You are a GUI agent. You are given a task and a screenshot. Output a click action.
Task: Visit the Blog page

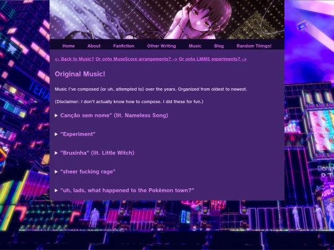[219, 46]
